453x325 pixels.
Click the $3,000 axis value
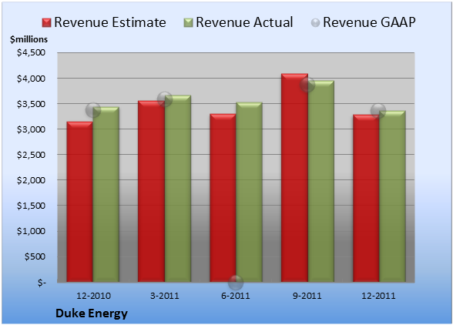31,129
